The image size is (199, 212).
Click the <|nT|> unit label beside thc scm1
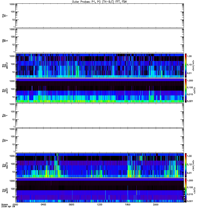tap(194, 190)
